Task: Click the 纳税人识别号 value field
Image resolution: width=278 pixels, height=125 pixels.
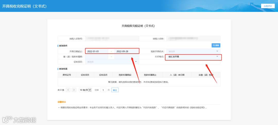Action: [112, 38]
